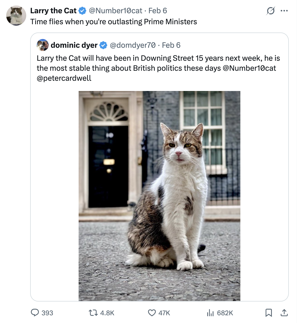The image size is (297, 323).
Task: Click dominic dyer's small avatar
Action: [43, 45]
